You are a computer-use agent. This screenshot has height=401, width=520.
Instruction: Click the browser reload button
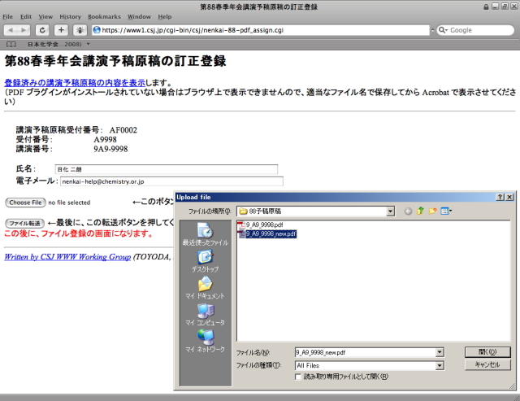[x=41, y=30]
